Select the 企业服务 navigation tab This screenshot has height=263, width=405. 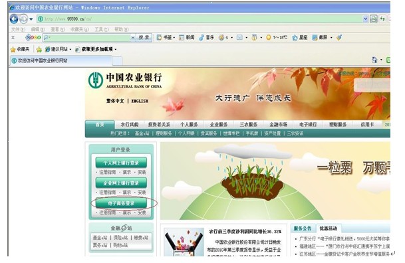[219, 125]
